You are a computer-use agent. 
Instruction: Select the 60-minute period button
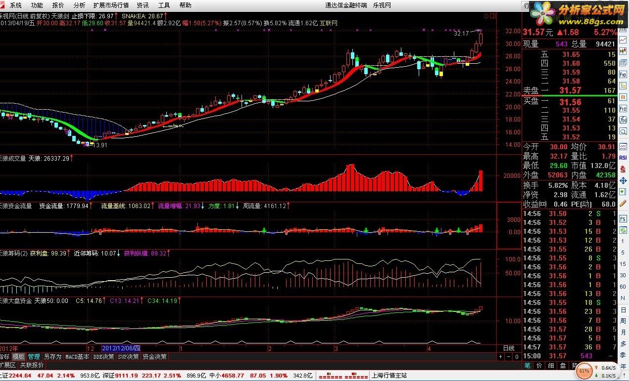623,287
